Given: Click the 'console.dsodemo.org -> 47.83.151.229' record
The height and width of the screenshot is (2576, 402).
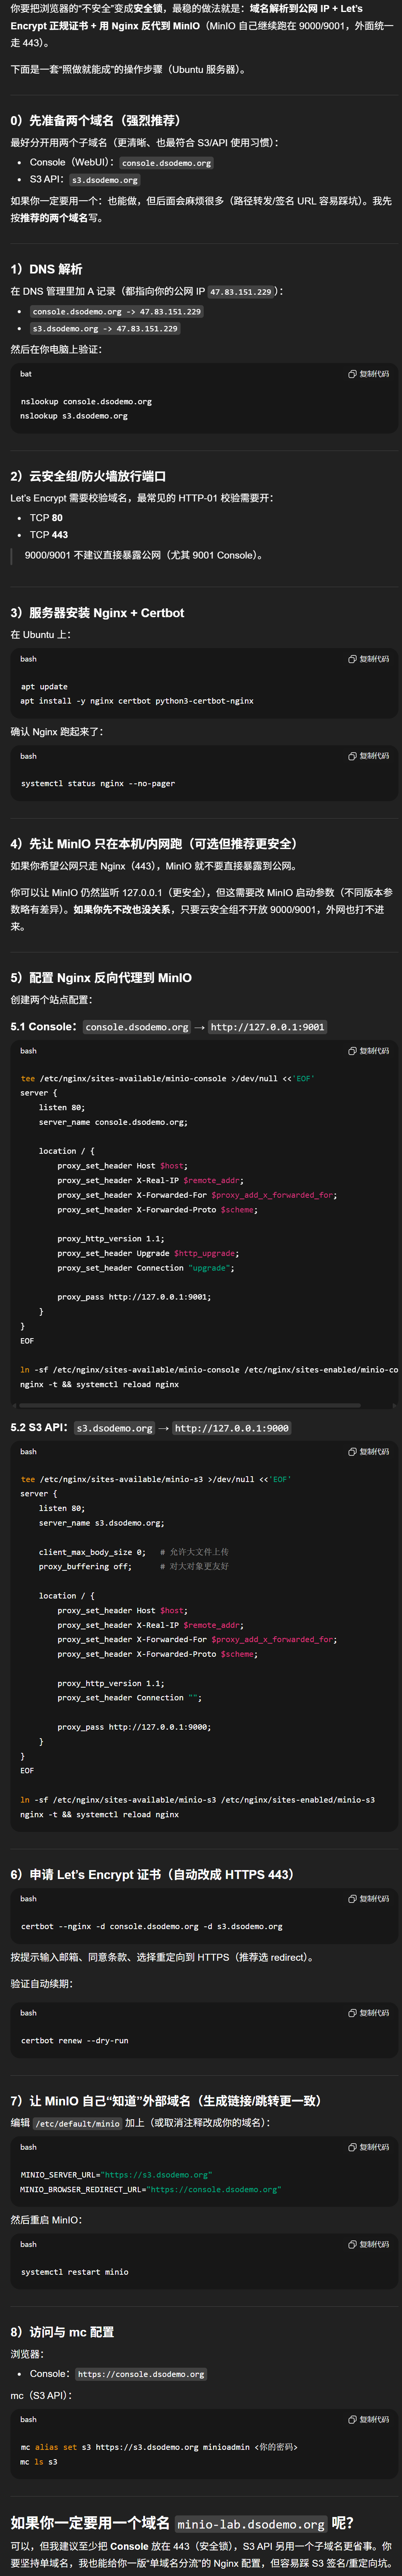Looking at the screenshot, I should 117,312.
